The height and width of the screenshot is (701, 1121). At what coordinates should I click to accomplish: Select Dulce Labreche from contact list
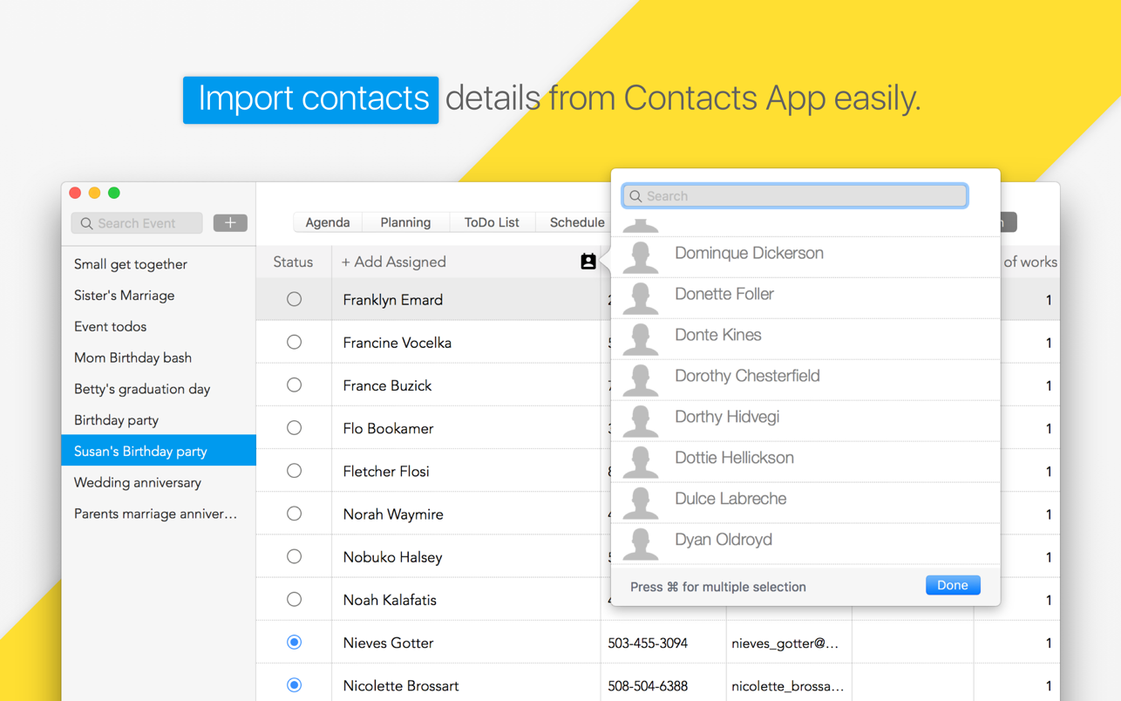(730, 499)
